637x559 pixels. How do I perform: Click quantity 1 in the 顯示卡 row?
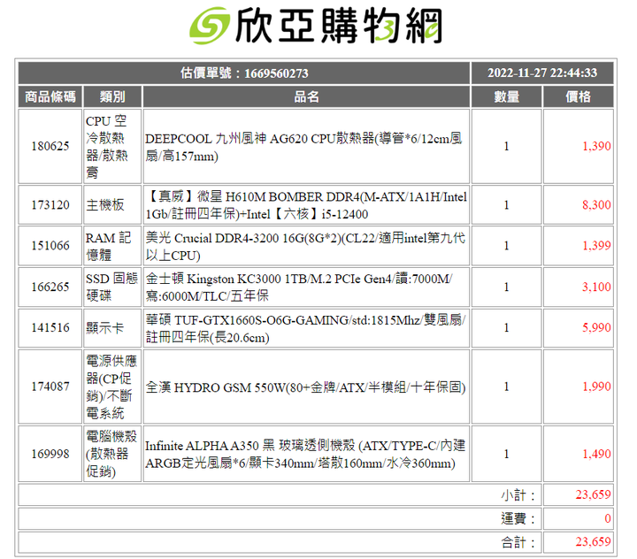tap(507, 328)
